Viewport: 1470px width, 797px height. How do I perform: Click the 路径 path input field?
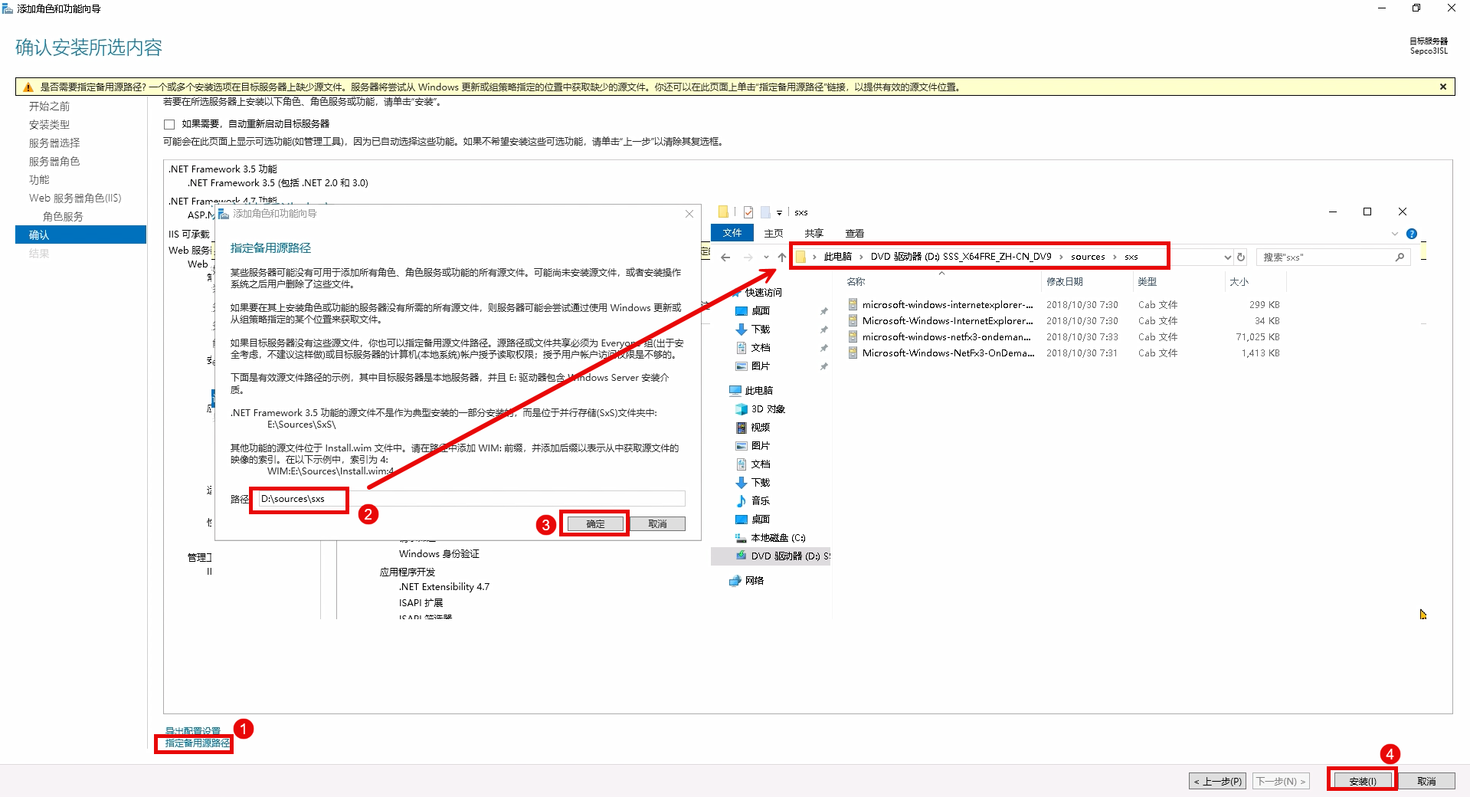(470, 499)
